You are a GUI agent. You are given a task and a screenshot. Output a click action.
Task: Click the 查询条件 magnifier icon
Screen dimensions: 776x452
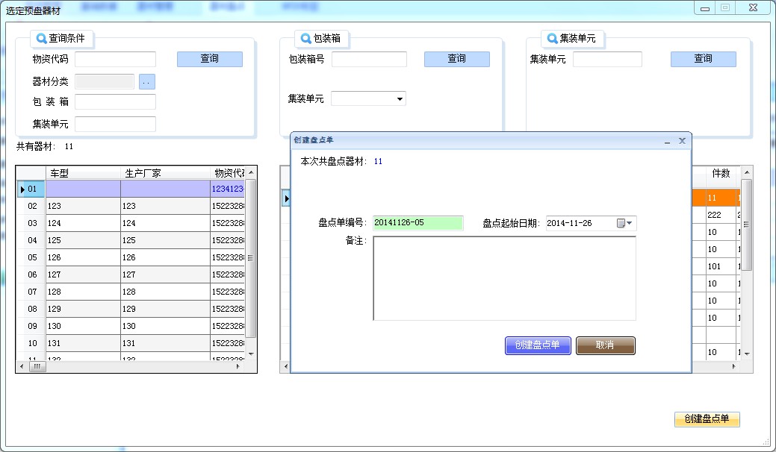tap(42, 38)
